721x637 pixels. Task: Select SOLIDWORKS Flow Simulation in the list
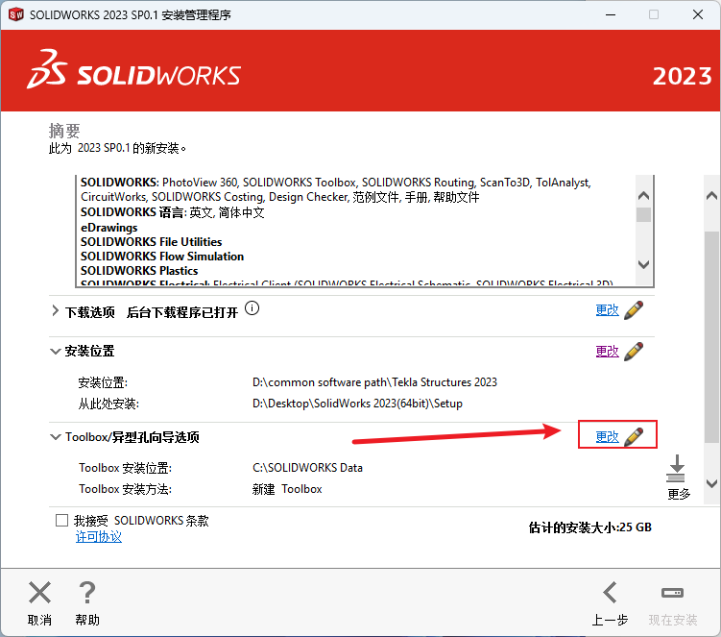[x=162, y=256]
